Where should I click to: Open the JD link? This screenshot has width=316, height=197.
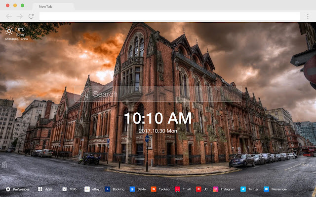pos(205,189)
